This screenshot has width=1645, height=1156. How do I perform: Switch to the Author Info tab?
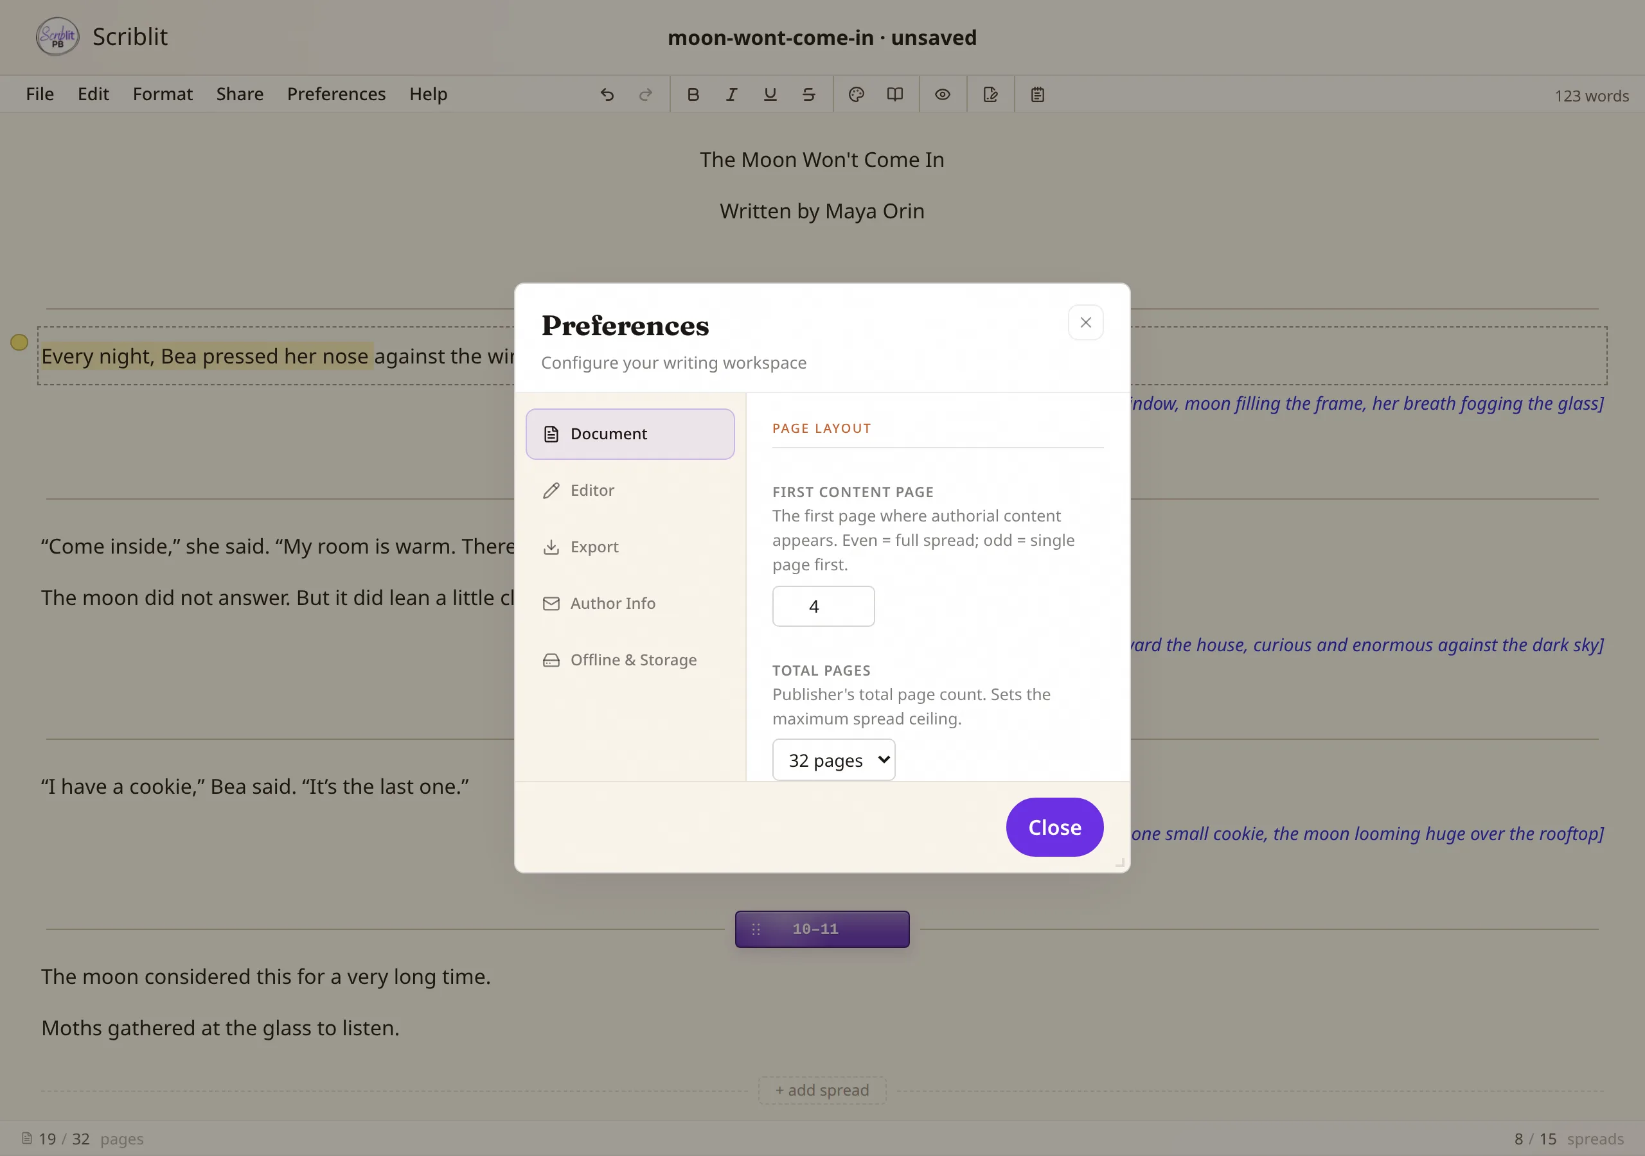coord(630,604)
